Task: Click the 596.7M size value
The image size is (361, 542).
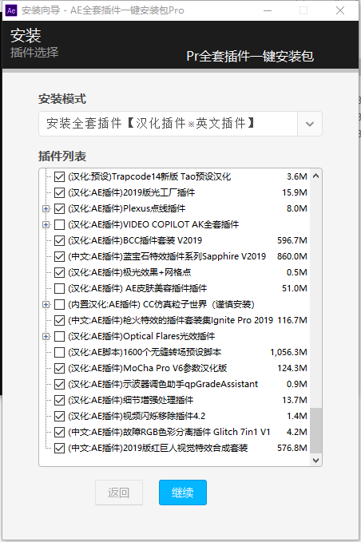Action: click(292, 240)
